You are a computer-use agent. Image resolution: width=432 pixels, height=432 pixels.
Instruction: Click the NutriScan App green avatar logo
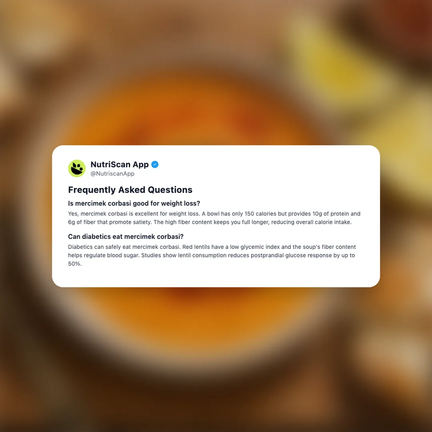click(x=77, y=168)
